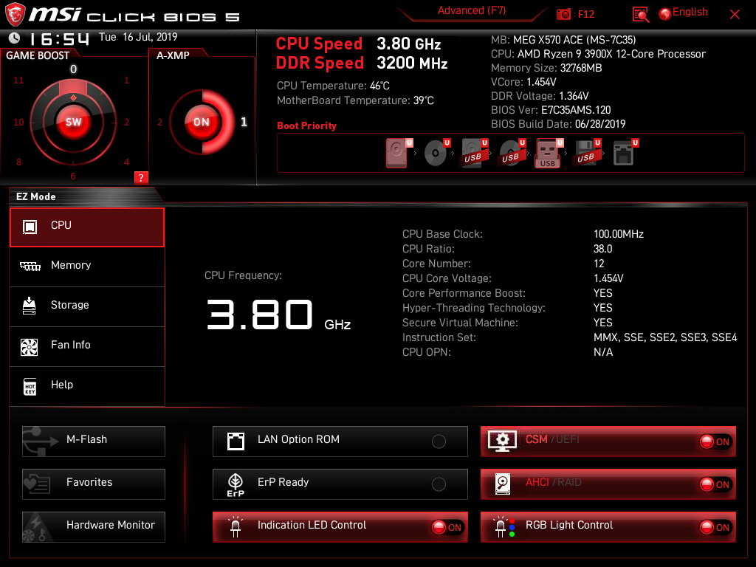Image resolution: width=756 pixels, height=567 pixels.
Task: Click the RGB light bulb icon
Action: pyautogui.click(x=504, y=526)
